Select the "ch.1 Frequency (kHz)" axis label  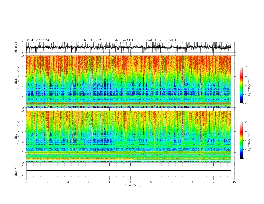tap(17, 81)
